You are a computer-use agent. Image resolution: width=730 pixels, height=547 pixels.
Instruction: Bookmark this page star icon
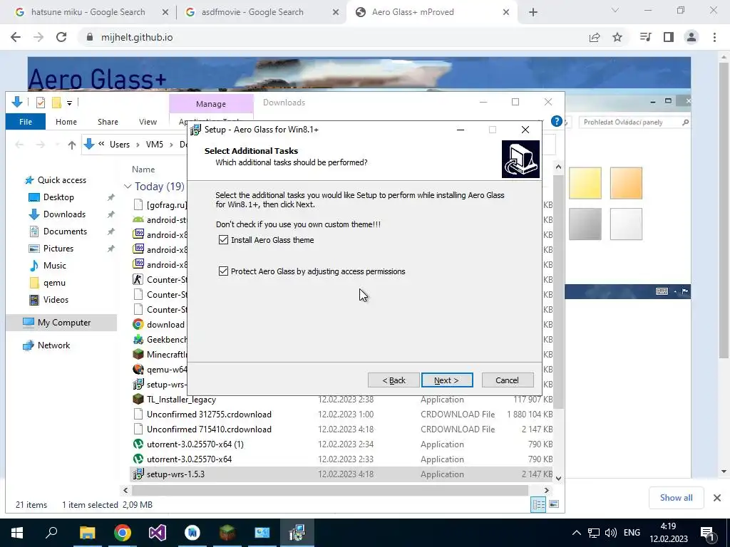point(617,37)
